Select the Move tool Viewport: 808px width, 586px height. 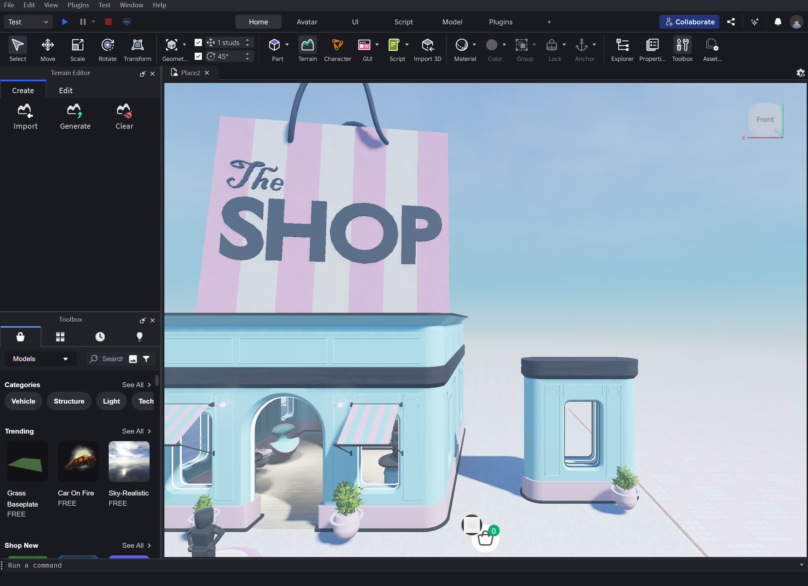point(48,49)
